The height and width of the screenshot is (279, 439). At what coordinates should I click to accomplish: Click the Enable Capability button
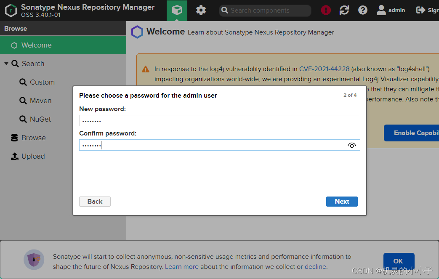click(411, 133)
